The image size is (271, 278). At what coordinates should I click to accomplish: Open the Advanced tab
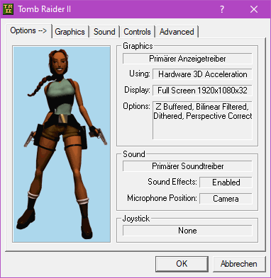pos(177,32)
